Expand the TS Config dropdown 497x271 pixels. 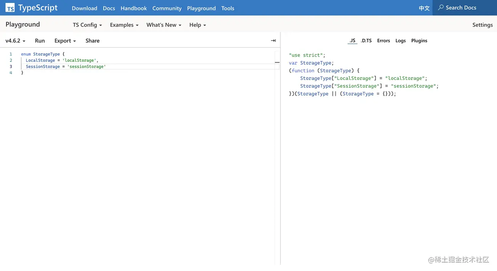[87, 25]
